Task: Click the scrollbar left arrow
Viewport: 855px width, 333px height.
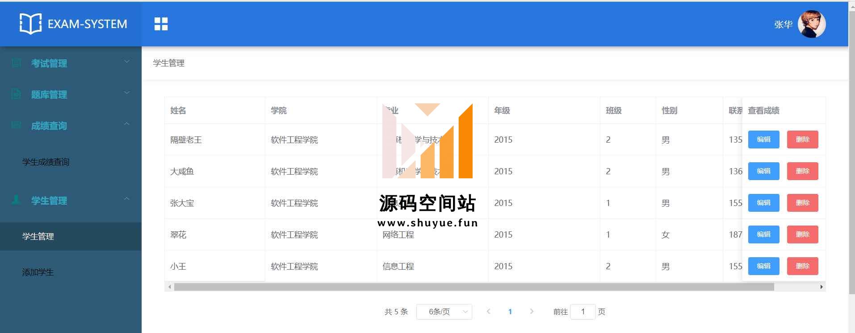Action: tap(169, 287)
